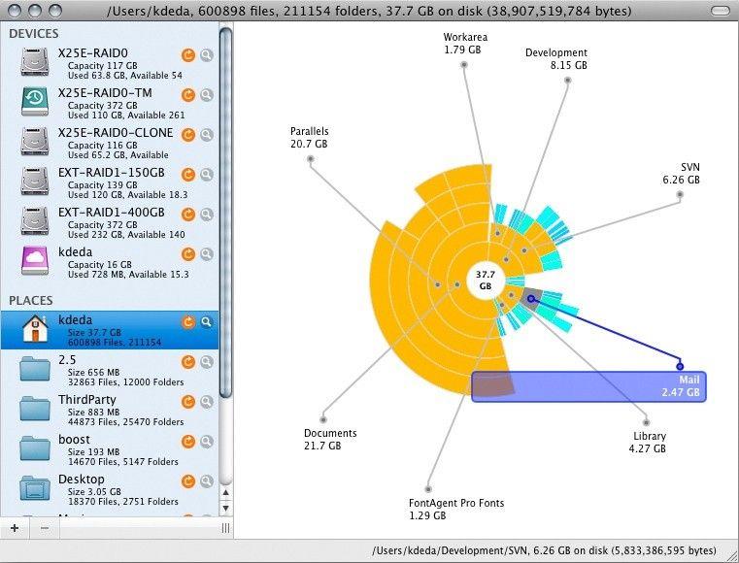
Task: Click the sidebar scroll down arrow
Action: pyautogui.click(x=225, y=508)
